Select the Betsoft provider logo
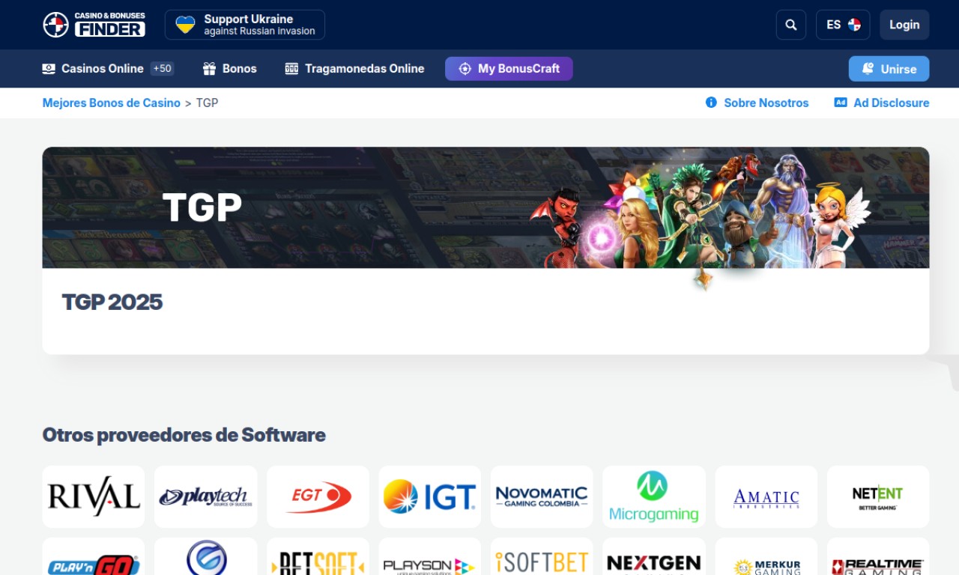Viewport: 959px width, 575px height. (x=318, y=556)
